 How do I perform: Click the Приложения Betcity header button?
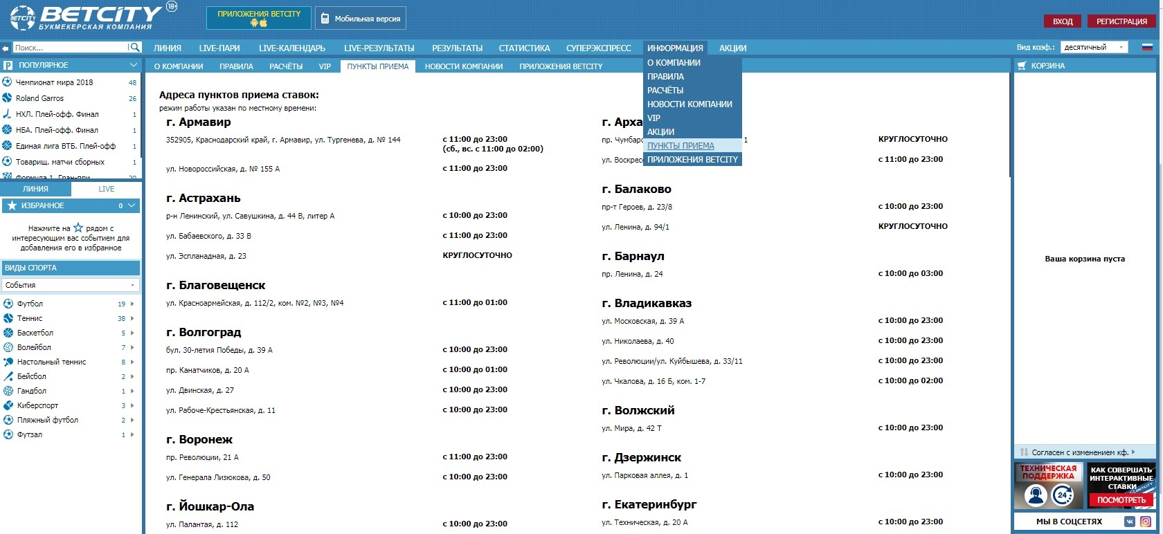(259, 18)
